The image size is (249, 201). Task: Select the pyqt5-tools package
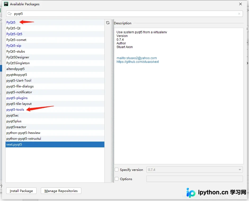(55, 110)
